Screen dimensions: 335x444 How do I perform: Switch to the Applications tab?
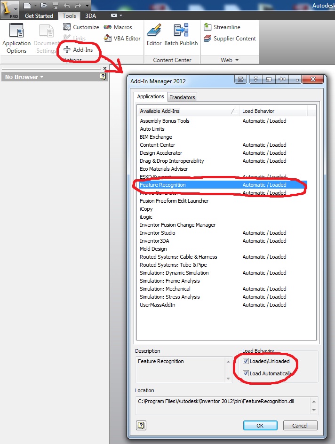click(x=151, y=96)
